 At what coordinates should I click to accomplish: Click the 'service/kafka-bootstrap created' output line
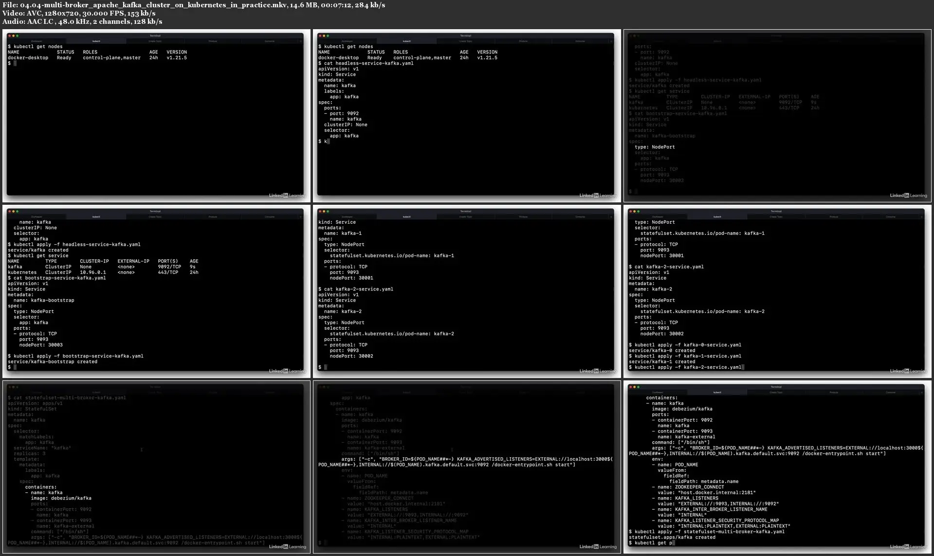click(x=53, y=362)
